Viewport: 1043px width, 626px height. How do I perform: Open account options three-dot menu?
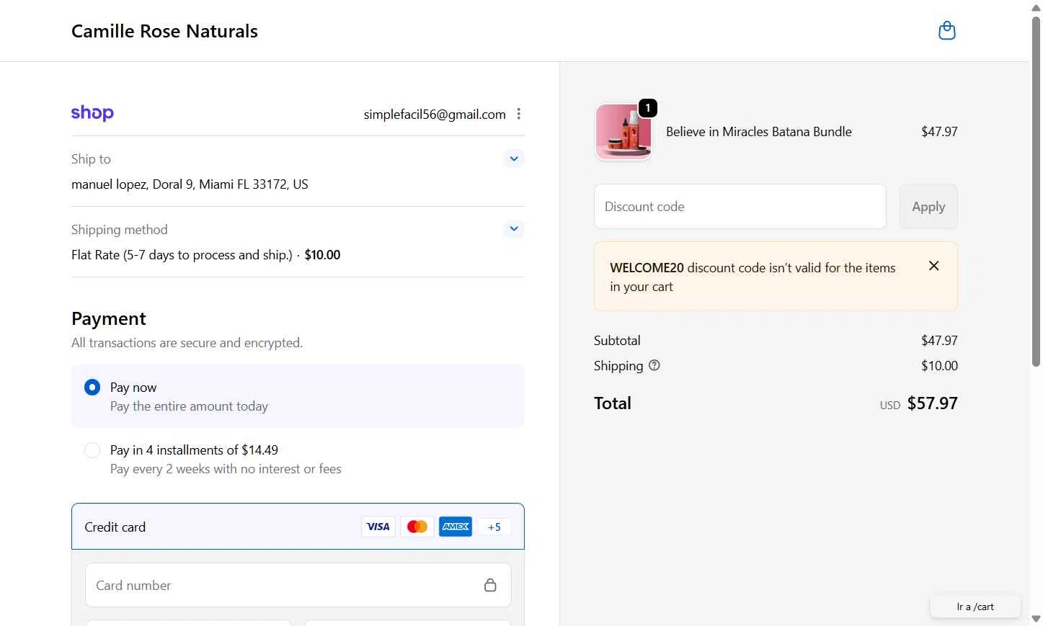(x=518, y=114)
